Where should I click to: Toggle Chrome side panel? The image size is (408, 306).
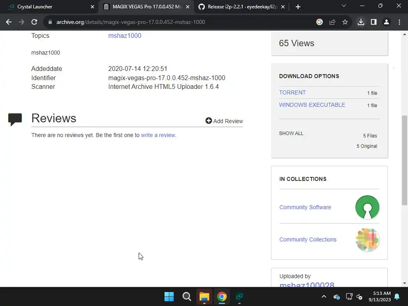374,22
